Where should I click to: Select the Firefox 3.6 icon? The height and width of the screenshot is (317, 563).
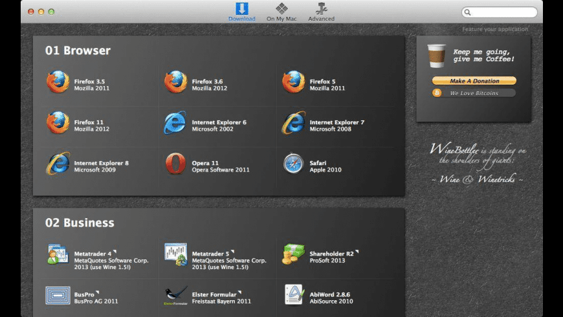[175, 82]
